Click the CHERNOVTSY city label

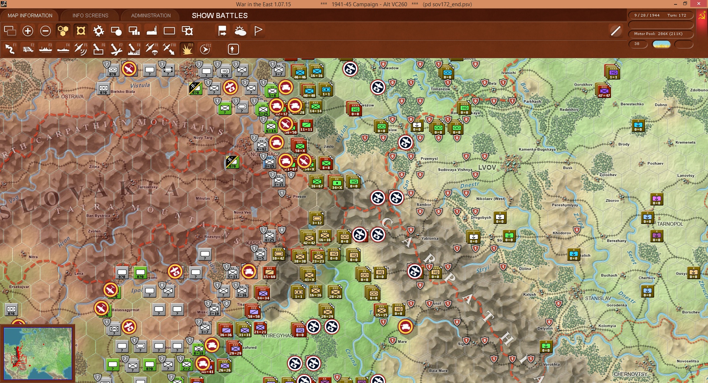(x=631, y=374)
